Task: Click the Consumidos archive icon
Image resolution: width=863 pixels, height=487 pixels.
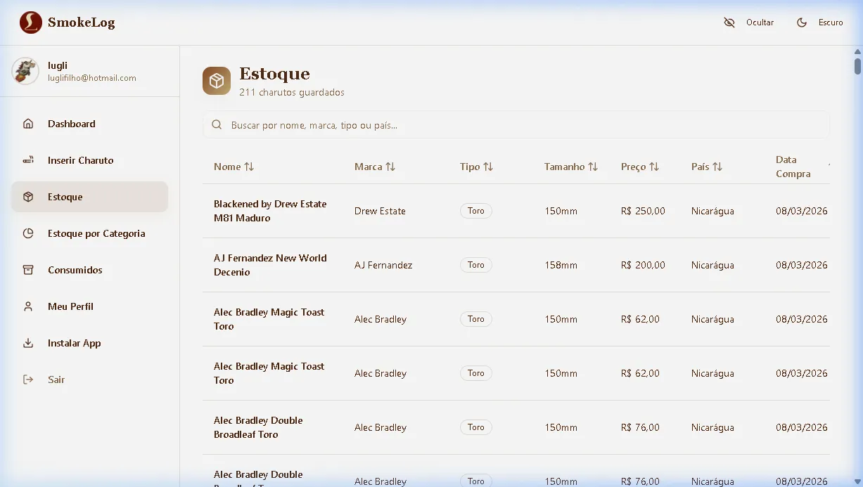Action: 28,270
